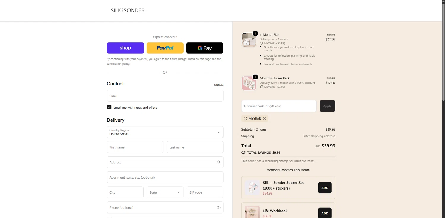The image size is (445, 218).
Task: Click 'This order has a recurring charge' note
Action: (x=278, y=161)
